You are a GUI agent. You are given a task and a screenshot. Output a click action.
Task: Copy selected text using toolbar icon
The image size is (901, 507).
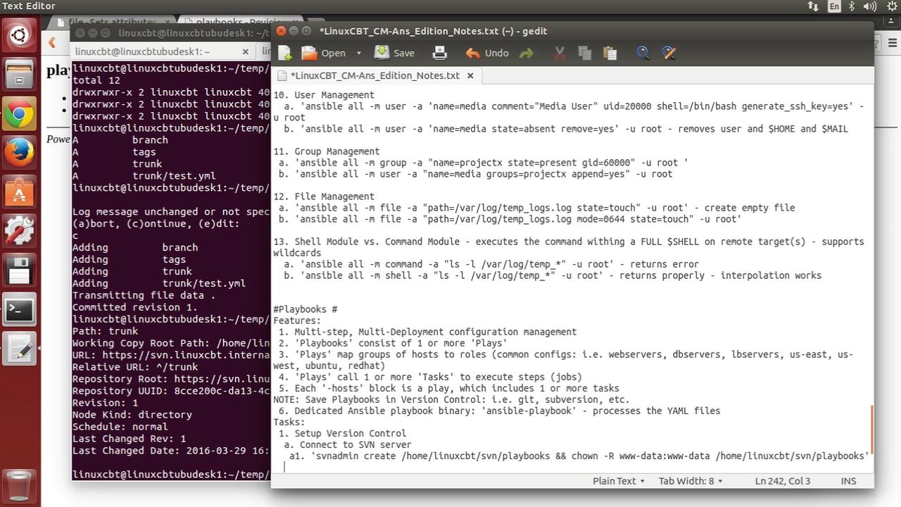click(584, 53)
